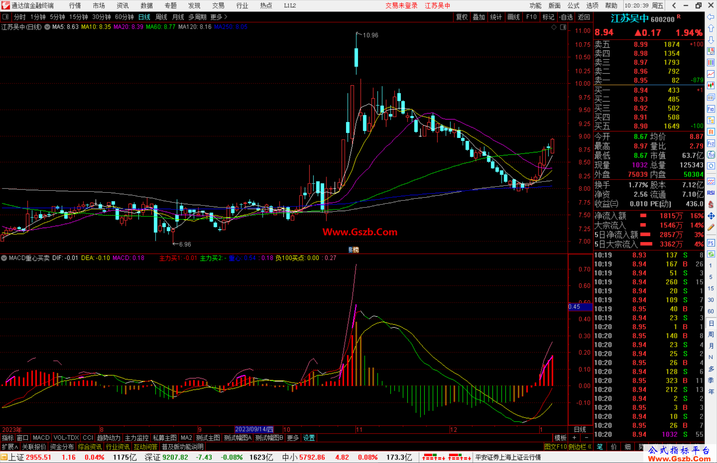
Task: Select monthly 月 period in sidebar
Action: [x=711, y=346]
